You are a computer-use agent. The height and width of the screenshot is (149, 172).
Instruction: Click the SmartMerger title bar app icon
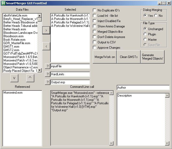coord(3,3)
